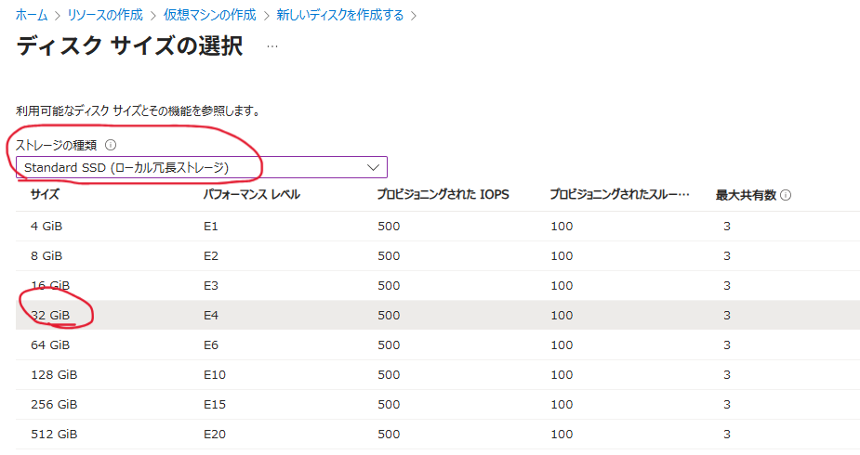
Task: Select the 64 GiB disk size row
Action: point(438,344)
